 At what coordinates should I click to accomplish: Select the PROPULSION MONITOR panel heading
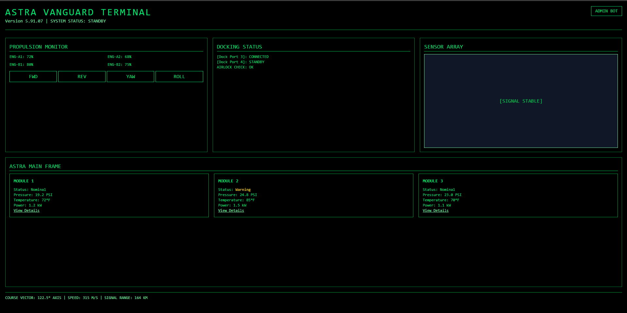(x=39, y=47)
